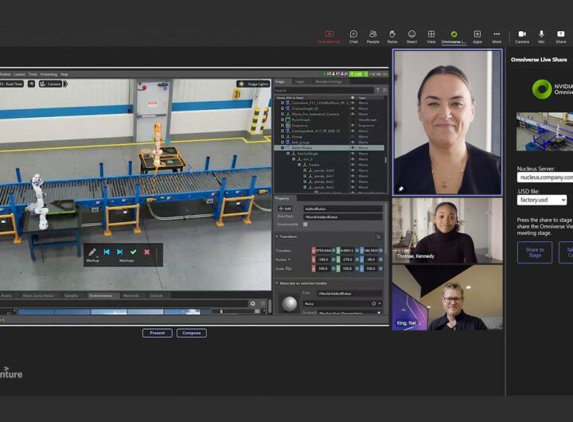
Task: Click the Add button in Property panel
Action: tap(285, 209)
